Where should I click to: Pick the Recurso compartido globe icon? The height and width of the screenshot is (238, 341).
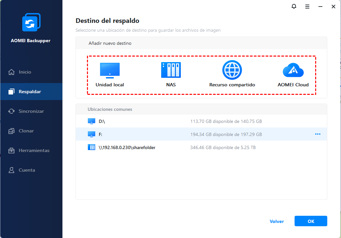[232, 70]
